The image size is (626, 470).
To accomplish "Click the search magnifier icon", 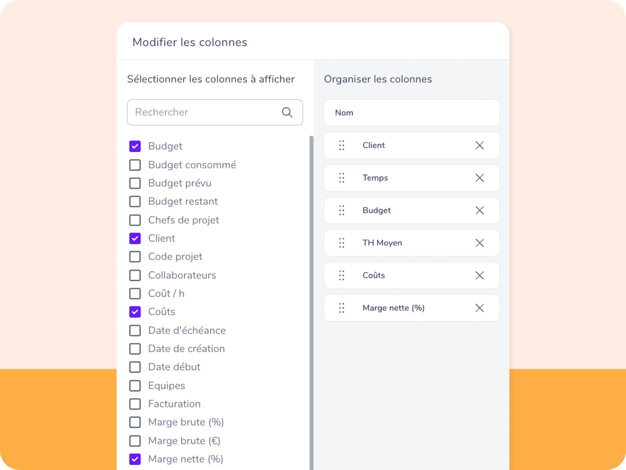I will click(287, 112).
